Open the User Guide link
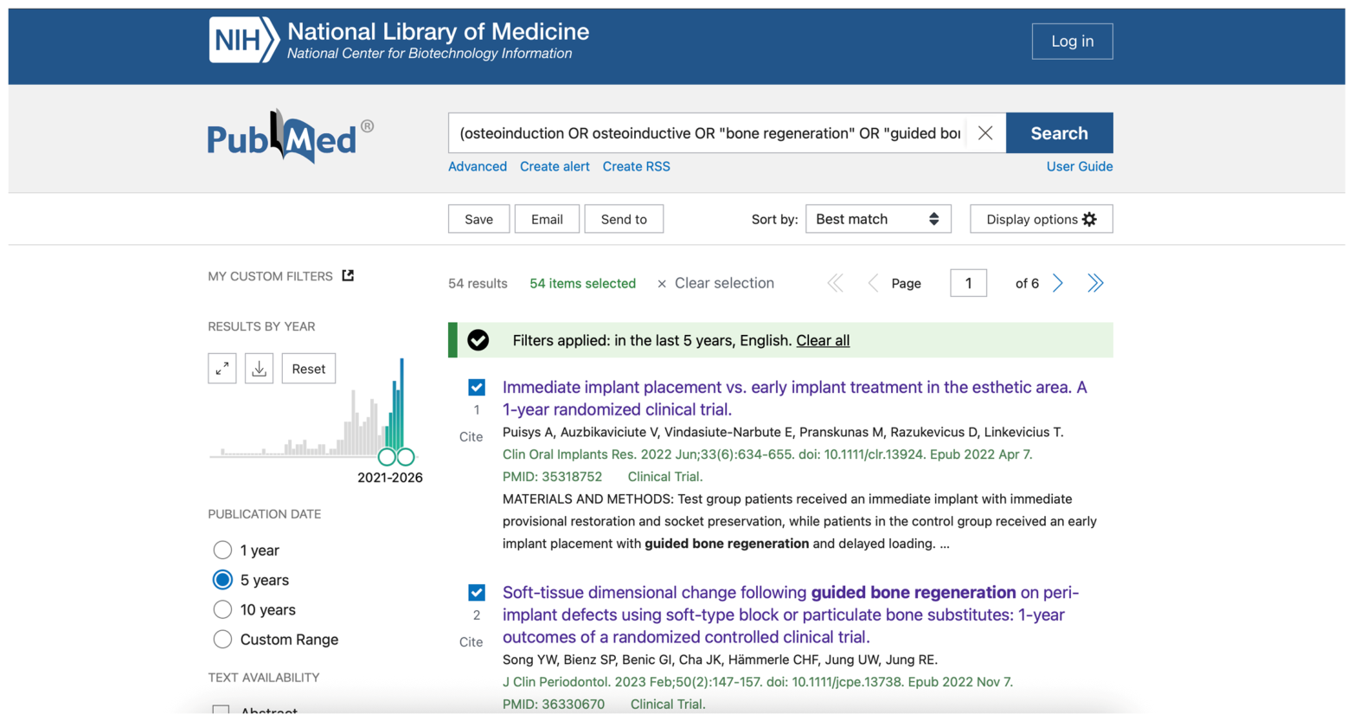Viewport: 1353px width, 721px height. pos(1080,166)
